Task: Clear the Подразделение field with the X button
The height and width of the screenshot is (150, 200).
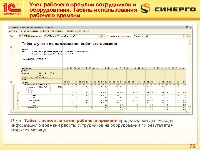Action: 187,36
